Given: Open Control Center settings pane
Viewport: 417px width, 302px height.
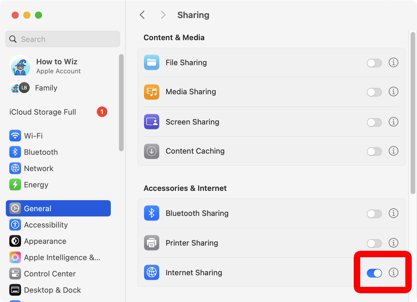Looking at the screenshot, I should pyautogui.click(x=50, y=274).
